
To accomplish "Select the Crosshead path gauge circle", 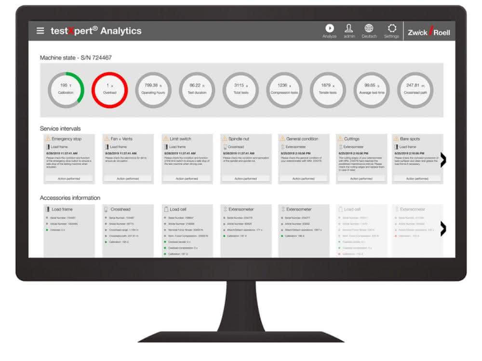I will [x=415, y=90].
